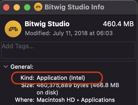Click the Kind: label
Viewport: 138px width, 105px height.
[27, 78]
